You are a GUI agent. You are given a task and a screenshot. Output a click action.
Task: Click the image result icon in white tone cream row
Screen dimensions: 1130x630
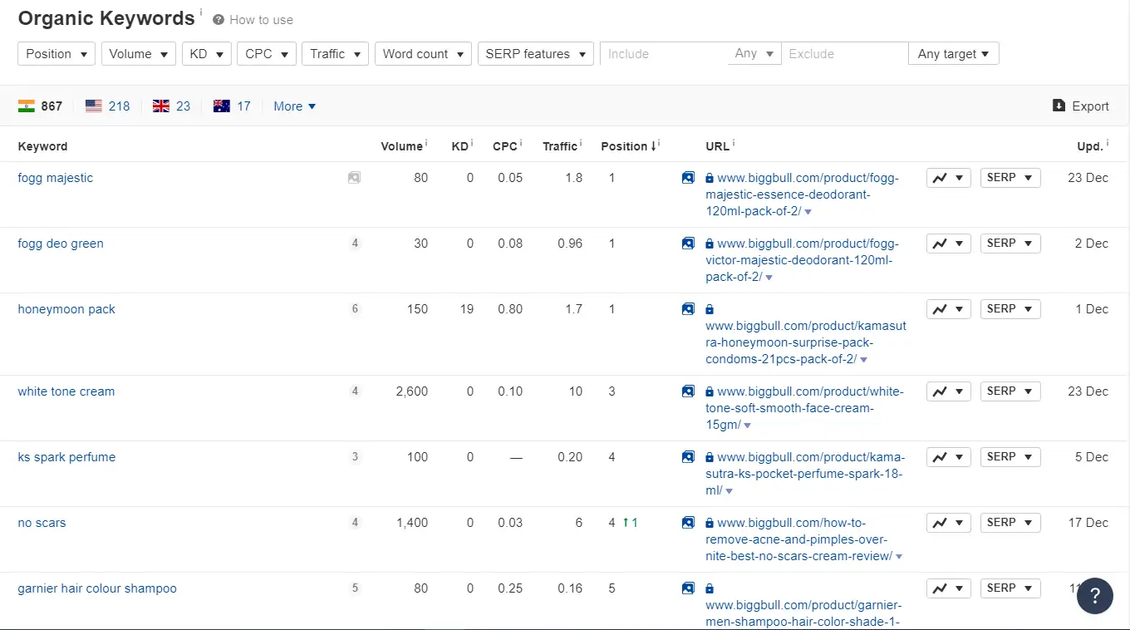[688, 391]
